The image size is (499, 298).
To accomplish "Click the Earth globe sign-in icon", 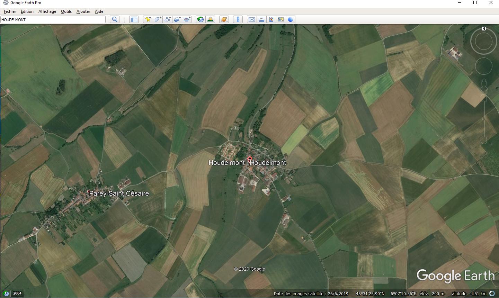I will tap(291, 19).
